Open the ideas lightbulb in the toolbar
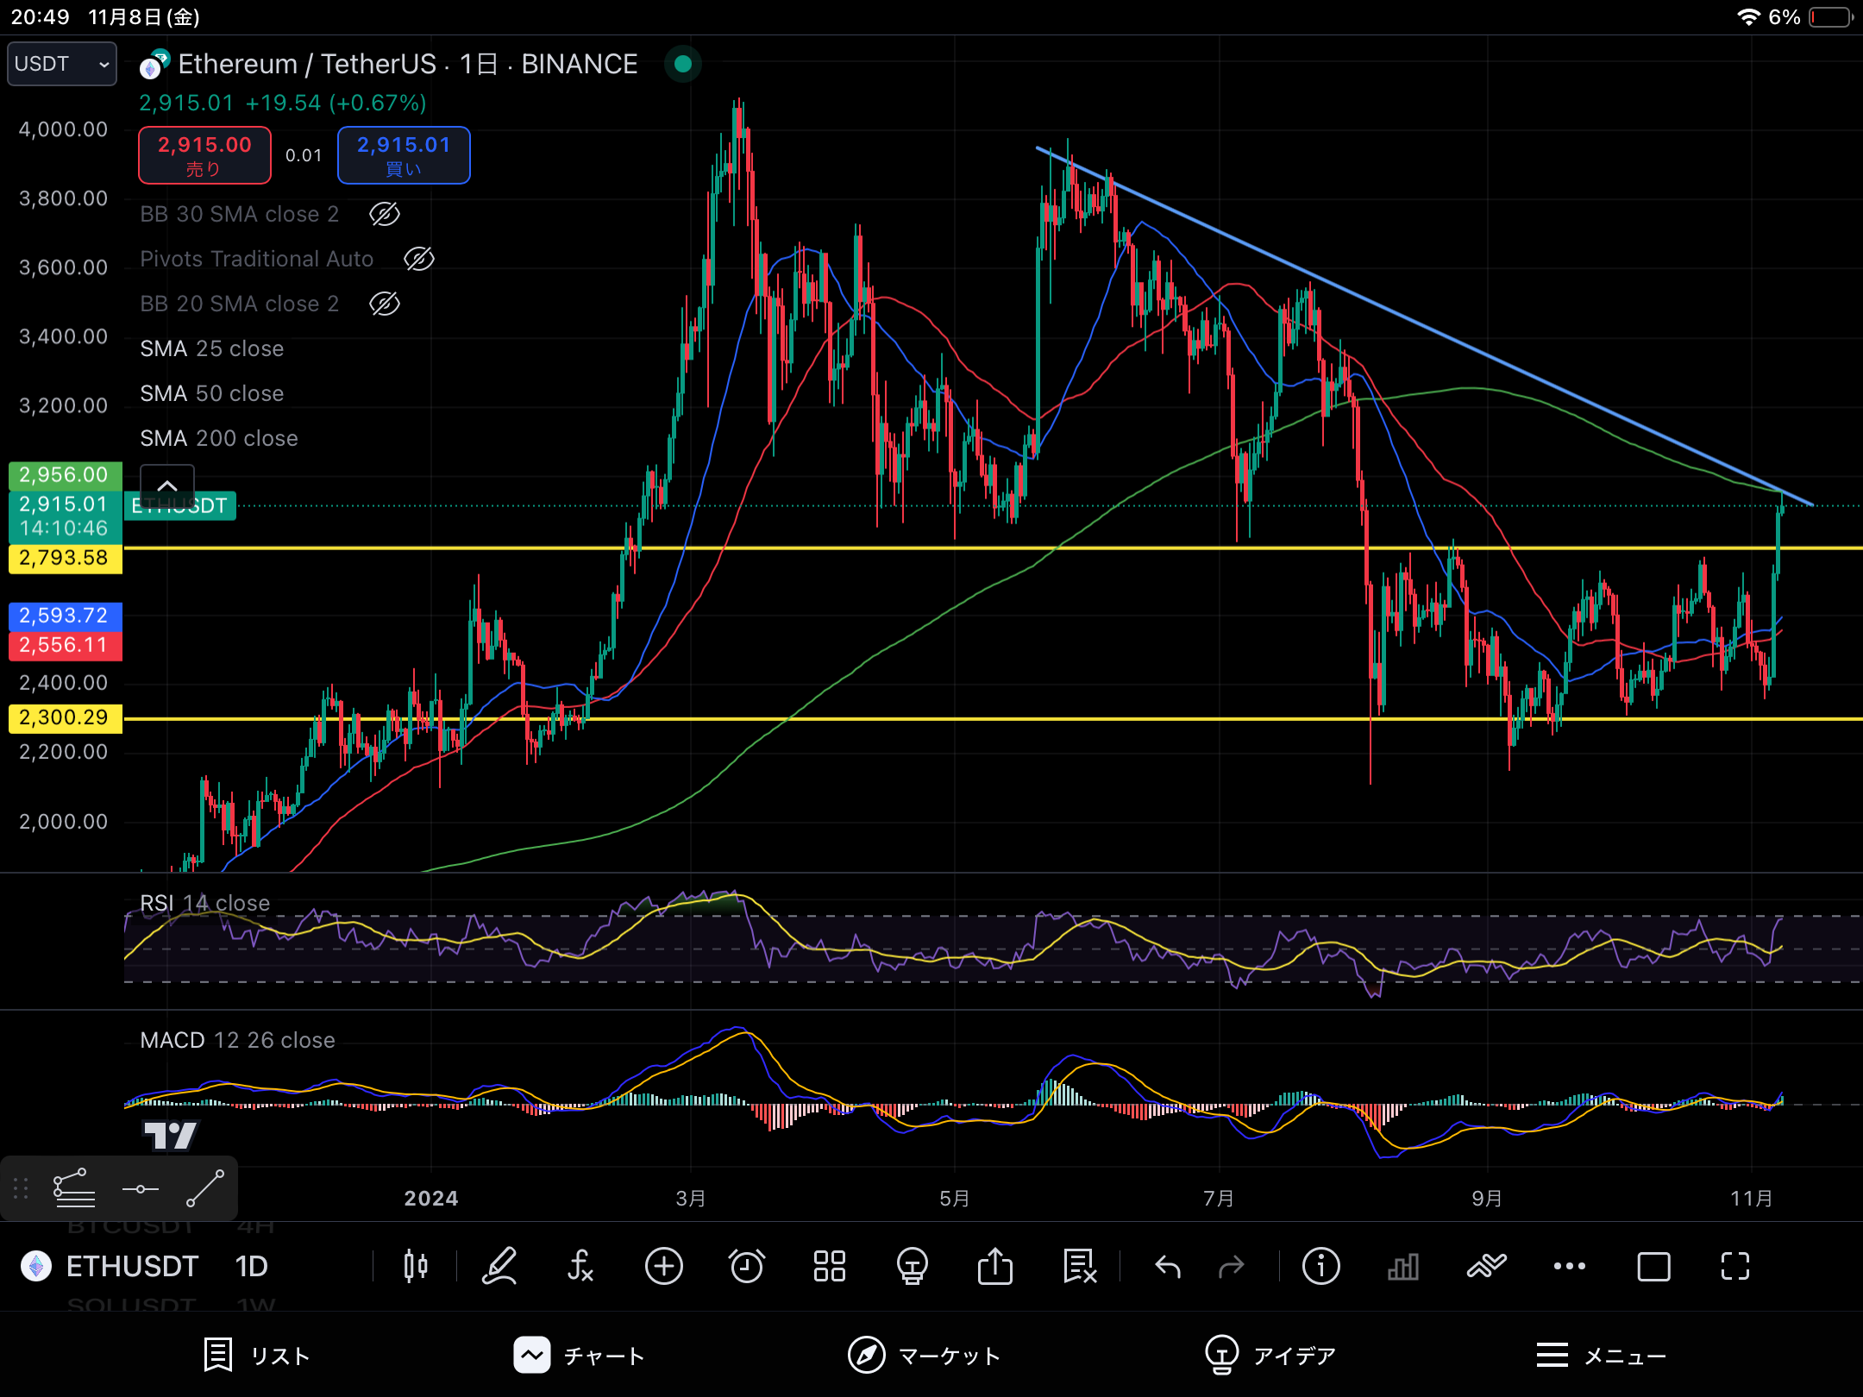The height and width of the screenshot is (1397, 1863). [x=912, y=1266]
